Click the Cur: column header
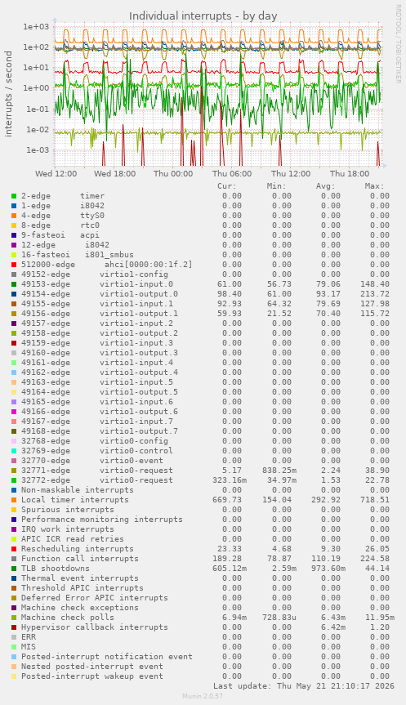 point(227,186)
